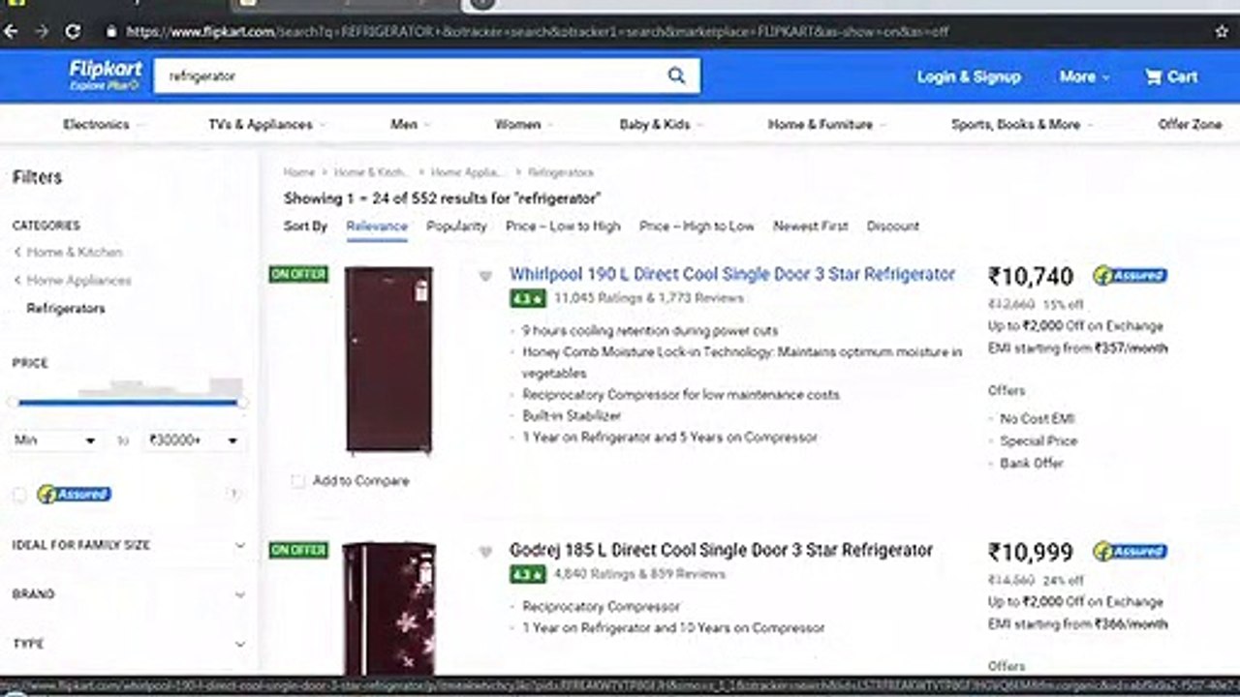This screenshot has width=1240, height=697.
Task: Enable the Flipkart Assured filter checkbox
Action: (19, 495)
